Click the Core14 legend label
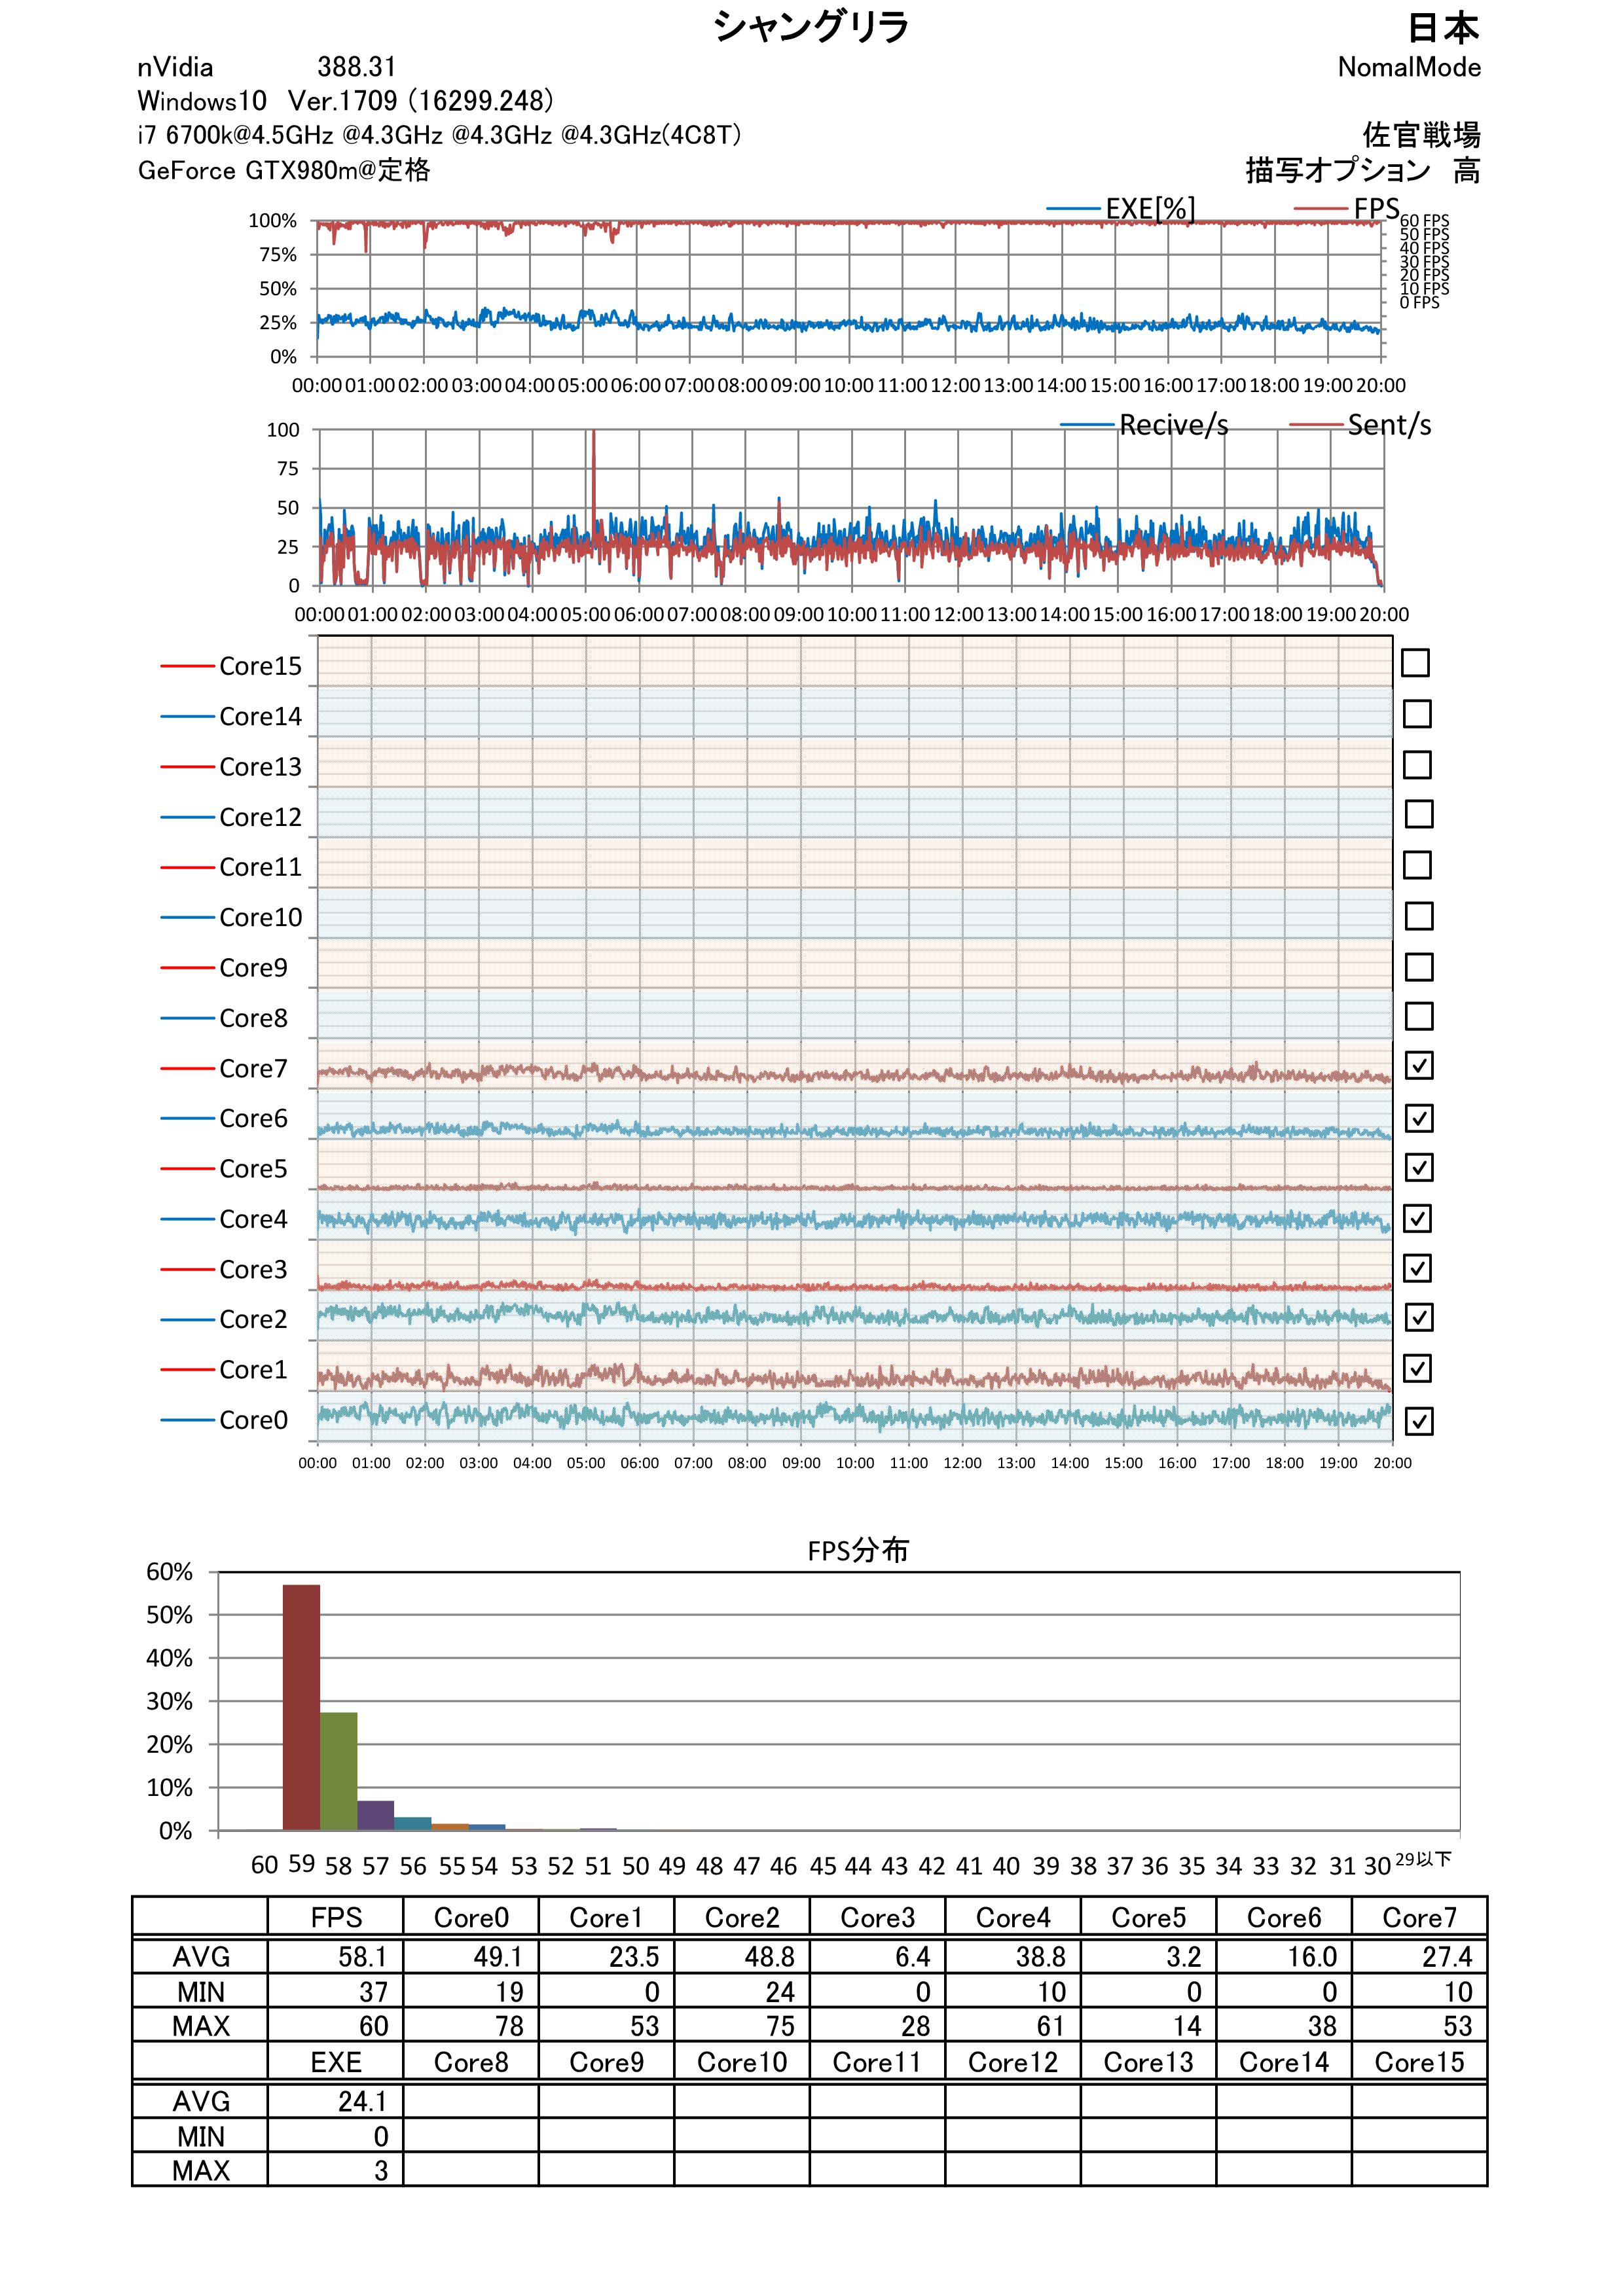Screen dimensions: 1623x2296 pyautogui.click(x=260, y=717)
